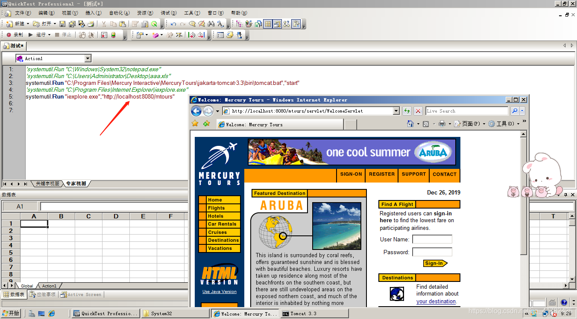The width and height of the screenshot is (577, 319).
Task: Open the IE 工具(O) dropdown menu
Action: pos(504,124)
